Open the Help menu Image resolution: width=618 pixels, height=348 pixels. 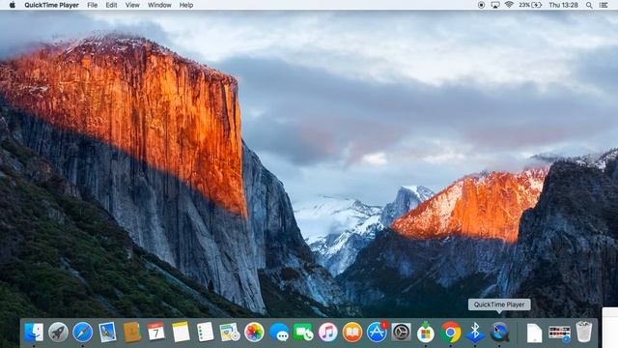[186, 5]
